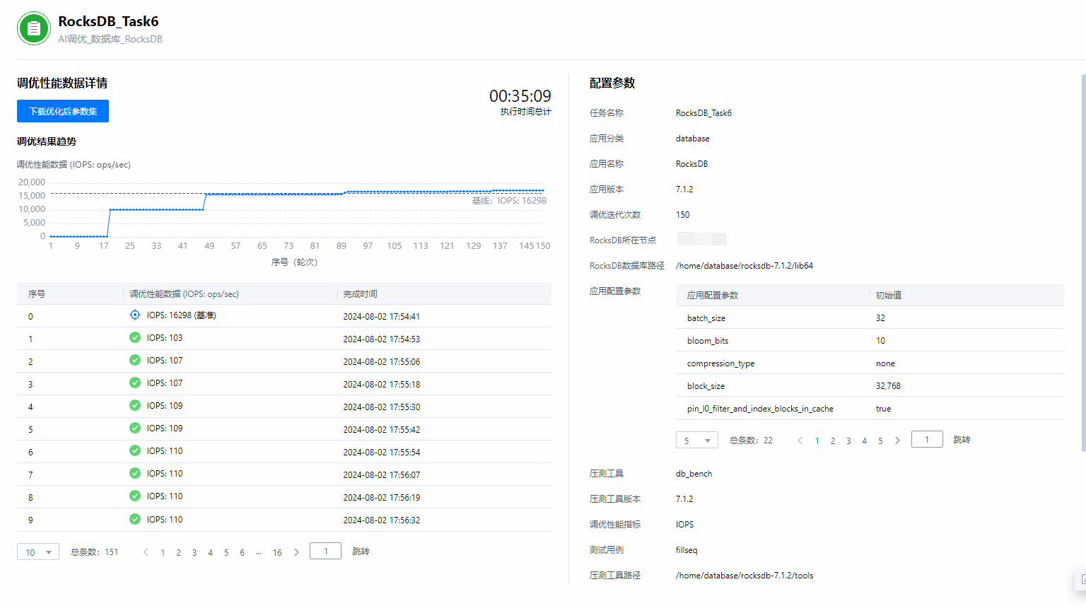Click 跳转 beside the results table page input
Screen dimensions: 1086x606
pyautogui.click(x=361, y=552)
